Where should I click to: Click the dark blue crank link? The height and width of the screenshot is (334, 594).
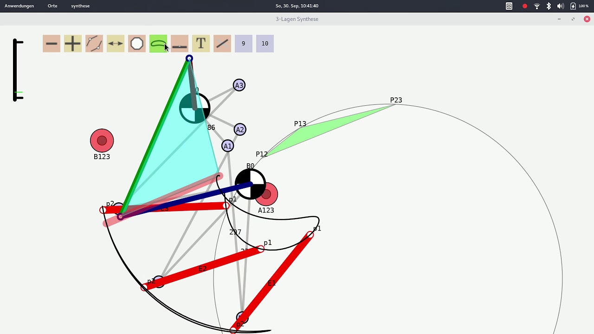point(186,200)
